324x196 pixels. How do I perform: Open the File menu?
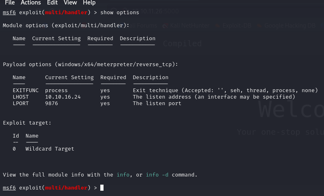[10, 2]
